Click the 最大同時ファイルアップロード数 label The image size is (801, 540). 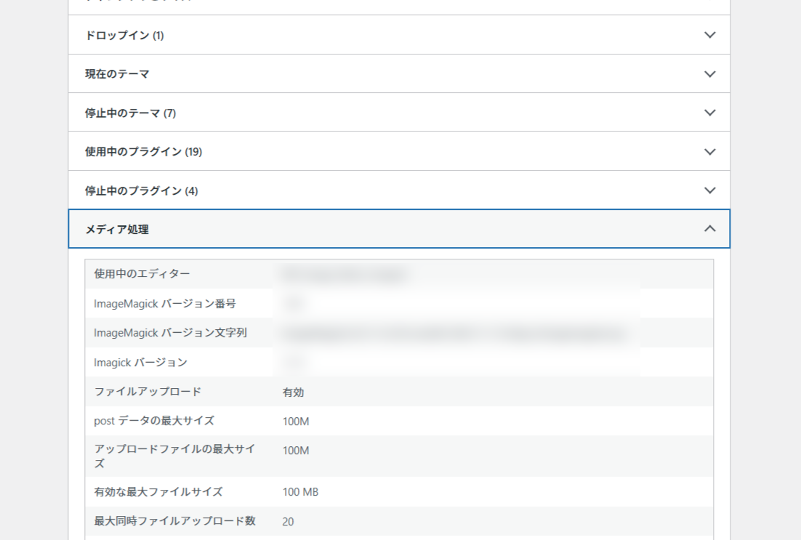pyautogui.click(x=174, y=521)
